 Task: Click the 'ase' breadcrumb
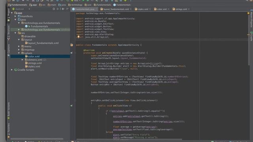[88, 5]
